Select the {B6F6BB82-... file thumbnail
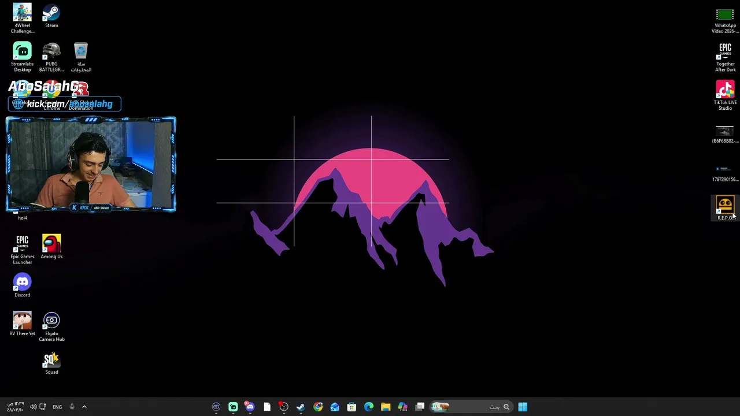Viewport: 740px width, 416px height. 725,134
